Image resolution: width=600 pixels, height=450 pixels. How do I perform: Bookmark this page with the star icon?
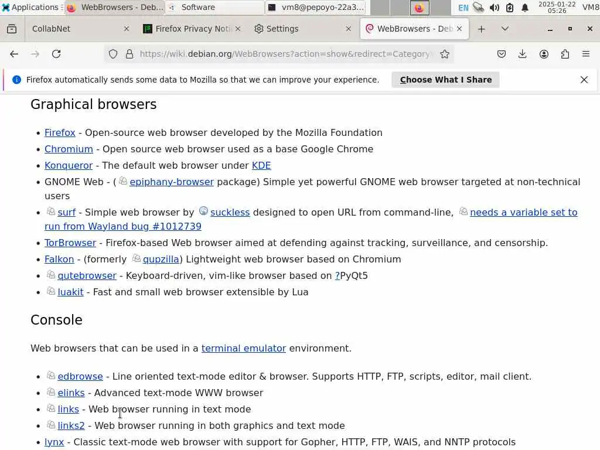pyautogui.click(x=445, y=54)
